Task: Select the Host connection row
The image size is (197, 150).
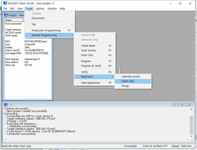Action: tap(28, 24)
